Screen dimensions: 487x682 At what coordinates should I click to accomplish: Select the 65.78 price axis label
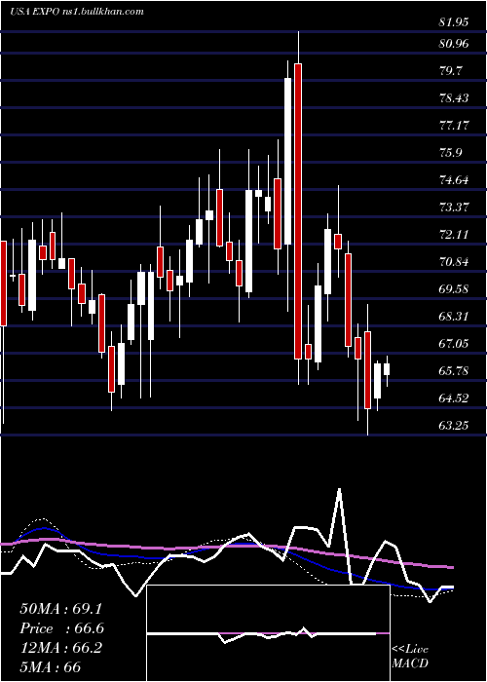pos(454,371)
